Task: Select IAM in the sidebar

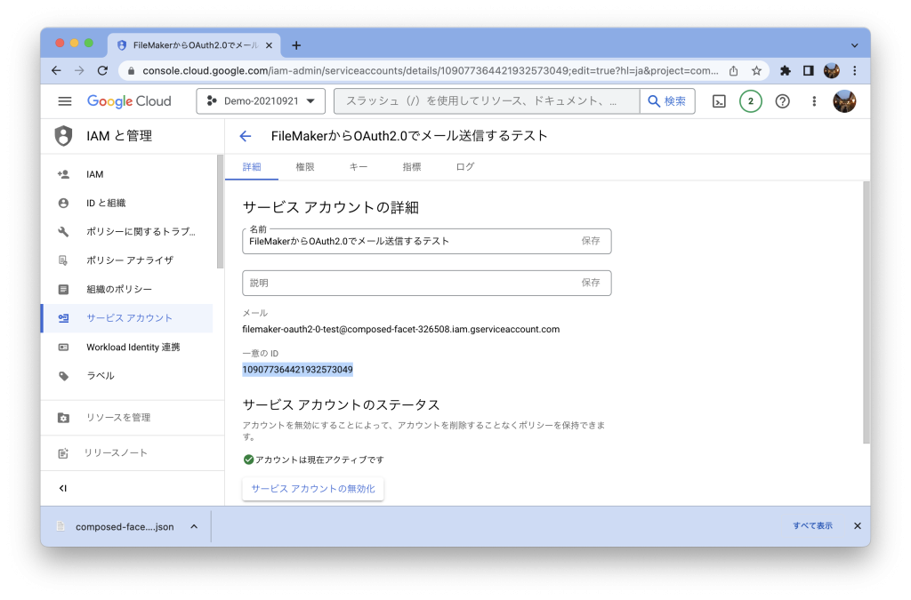Action: (126, 174)
